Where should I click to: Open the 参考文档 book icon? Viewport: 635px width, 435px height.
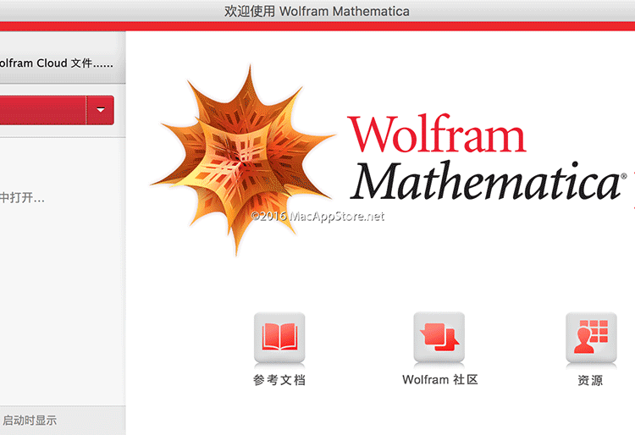coord(279,337)
